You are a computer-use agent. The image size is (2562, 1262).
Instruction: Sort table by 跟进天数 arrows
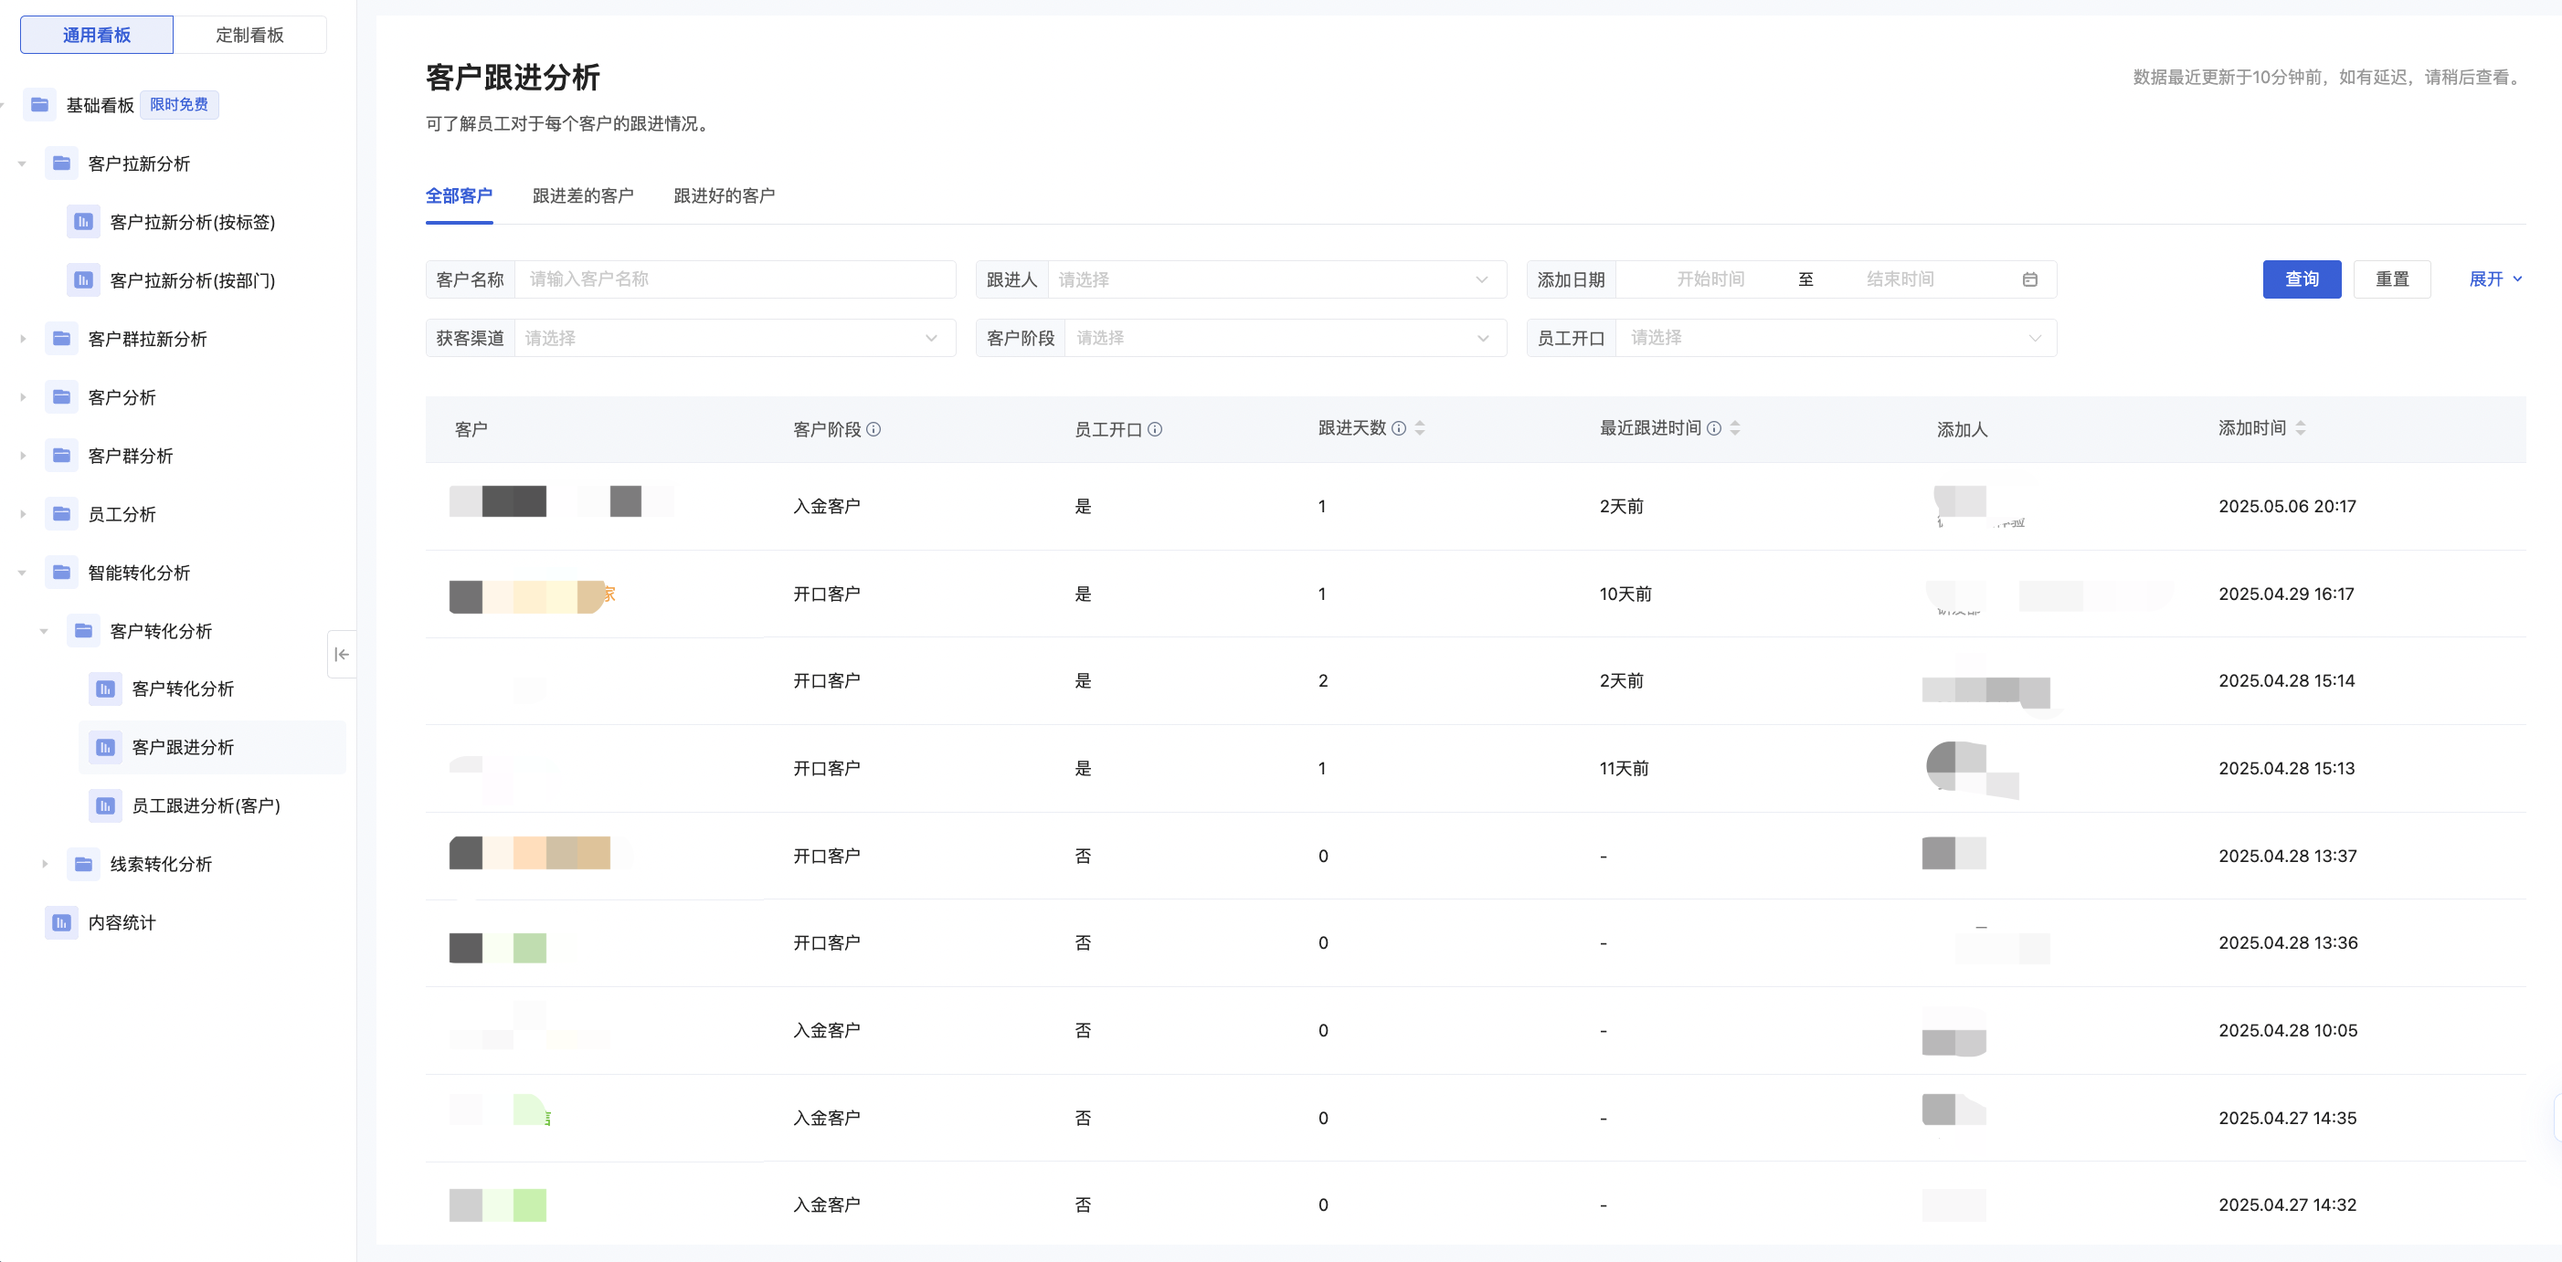pos(1420,428)
